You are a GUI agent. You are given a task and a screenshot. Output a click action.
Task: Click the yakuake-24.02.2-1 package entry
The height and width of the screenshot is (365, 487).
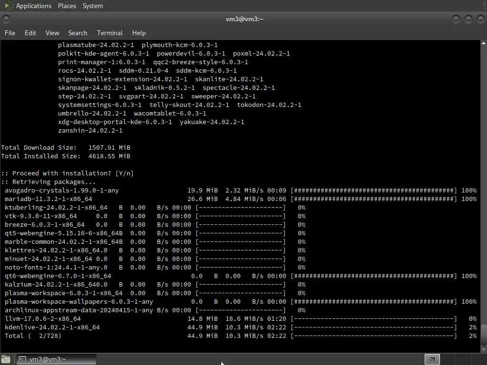coord(212,122)
